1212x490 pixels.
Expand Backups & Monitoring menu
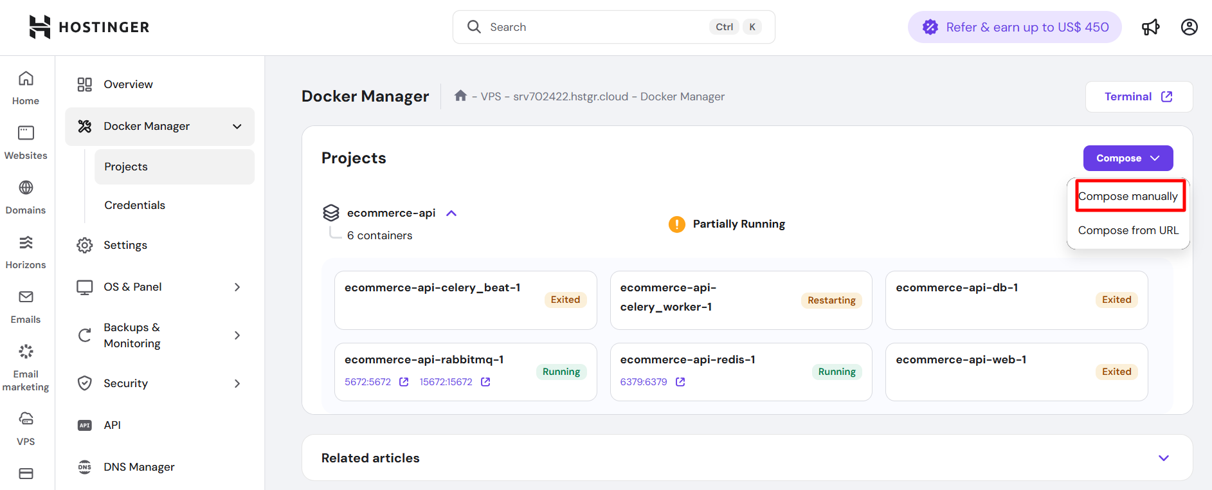click(237, 335)
